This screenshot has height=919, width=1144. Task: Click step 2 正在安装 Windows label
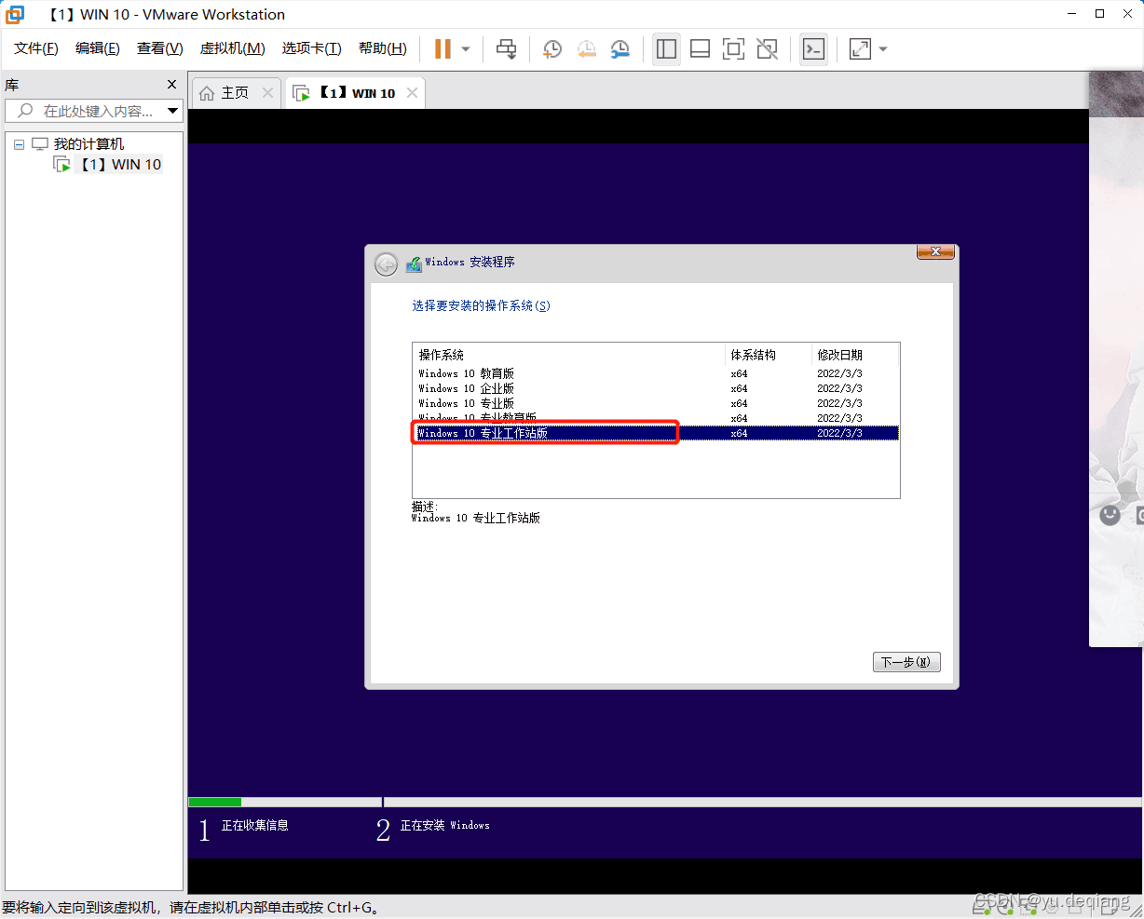click(x=444, y=825)
